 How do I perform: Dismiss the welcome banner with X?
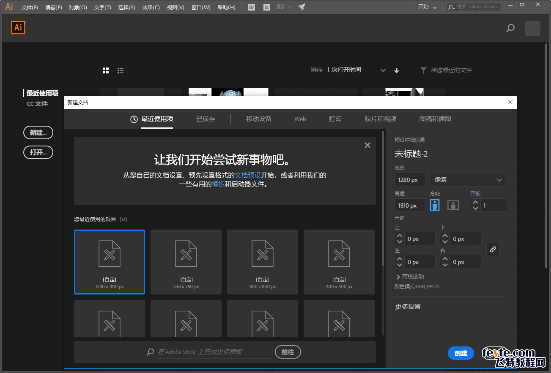tap(367, 145)
